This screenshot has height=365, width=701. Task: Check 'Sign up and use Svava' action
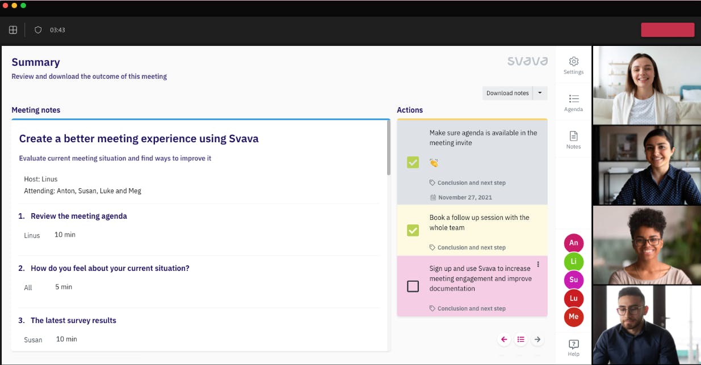[x=413, y=286]
